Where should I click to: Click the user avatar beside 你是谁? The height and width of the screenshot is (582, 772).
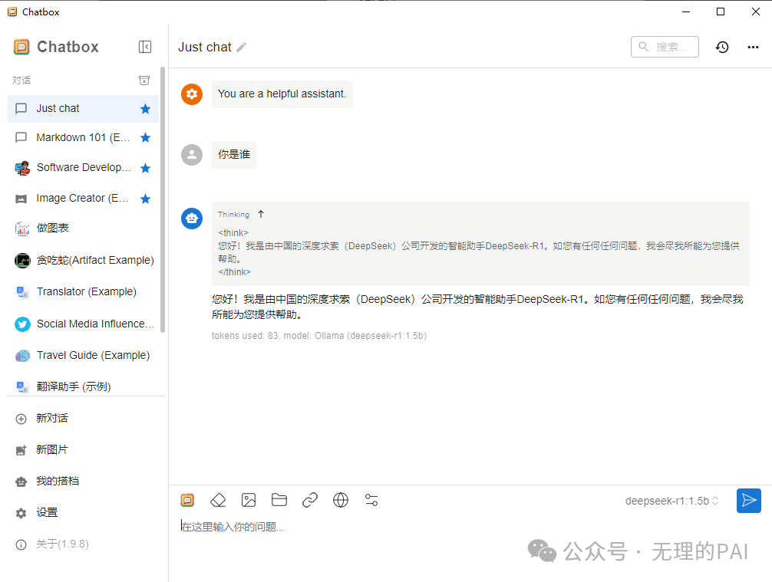[192, 155]
